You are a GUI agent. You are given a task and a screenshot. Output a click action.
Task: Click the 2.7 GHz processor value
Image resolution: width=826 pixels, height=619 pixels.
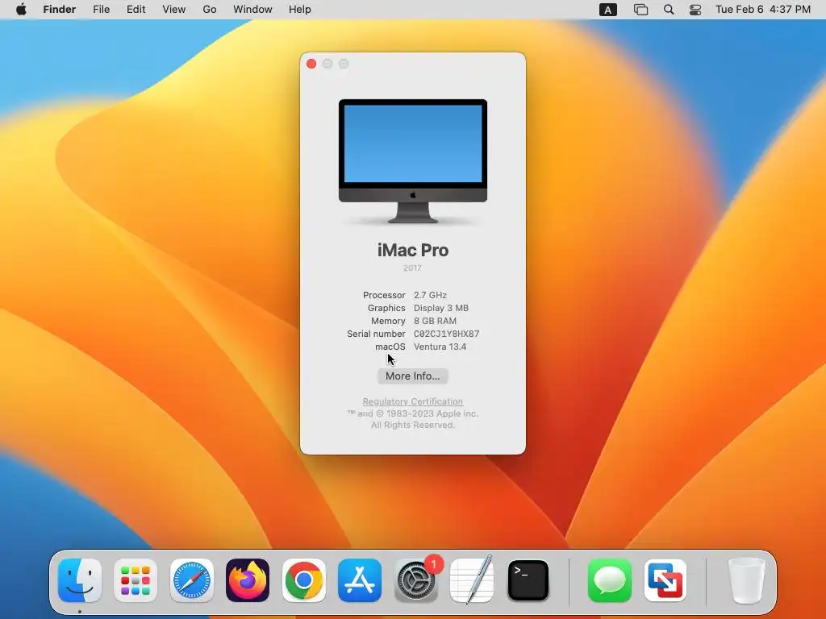[x=430, y=295]
